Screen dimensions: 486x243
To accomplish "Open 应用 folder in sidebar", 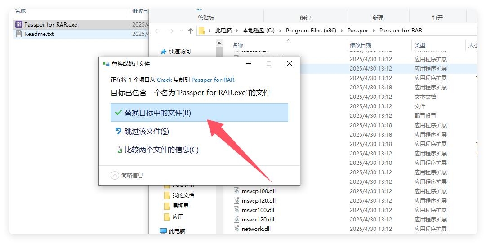I will coord(178,216).
